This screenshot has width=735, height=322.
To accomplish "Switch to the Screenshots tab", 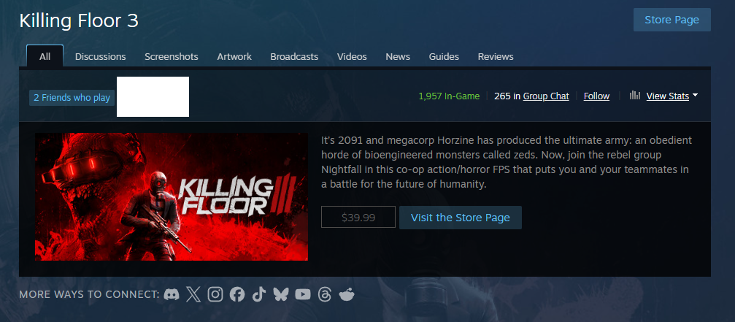I will click(171, 57).
